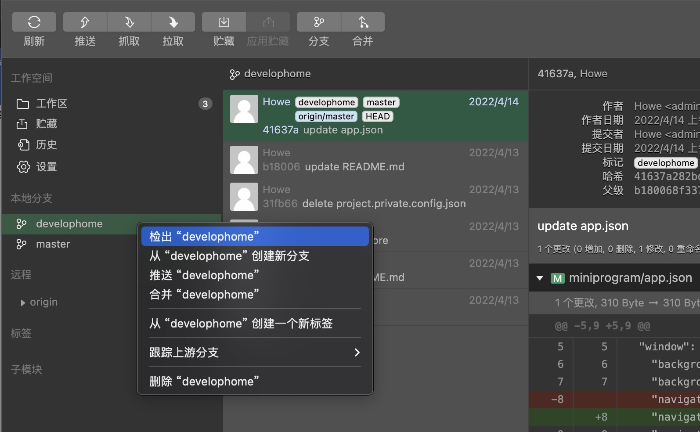The height and width of the screenshot is (432, 700).
Task: Click the commit hash 41637a282b value
Action: click(x=667, y=176)
